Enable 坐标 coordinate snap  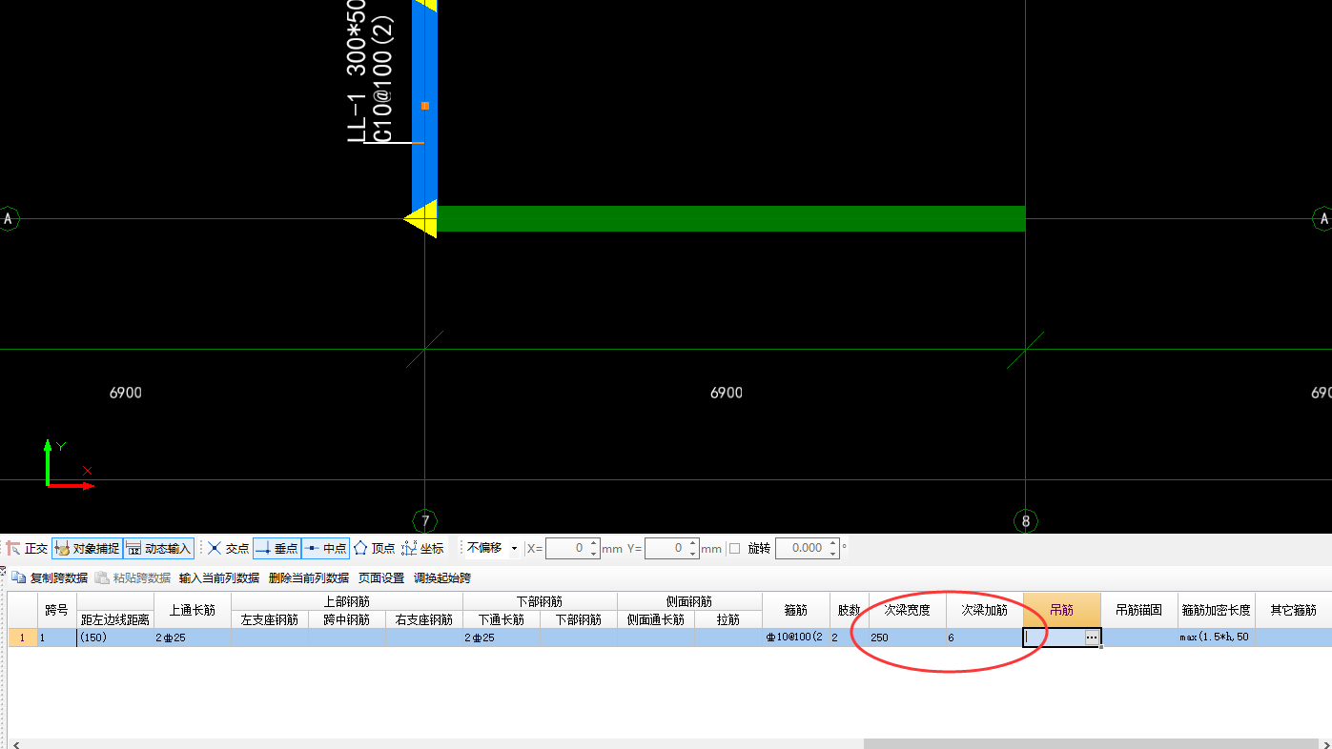pos(422,548)
